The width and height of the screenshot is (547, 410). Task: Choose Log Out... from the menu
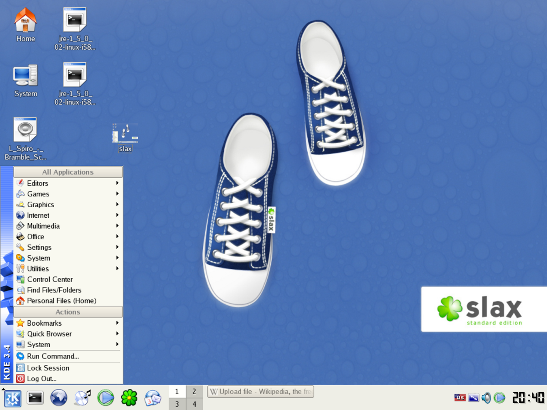tap(68, 379)
